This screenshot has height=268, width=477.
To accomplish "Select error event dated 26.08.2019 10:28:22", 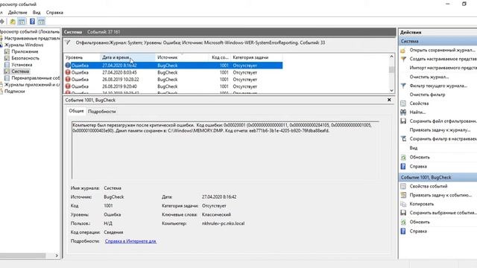I will coord(173,80).
